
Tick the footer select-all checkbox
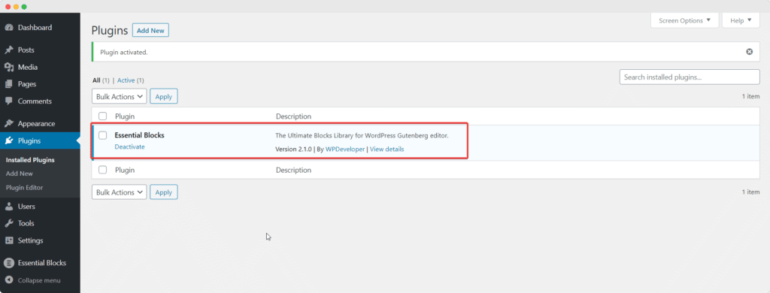pyautogui.click(x=102, y=170)
